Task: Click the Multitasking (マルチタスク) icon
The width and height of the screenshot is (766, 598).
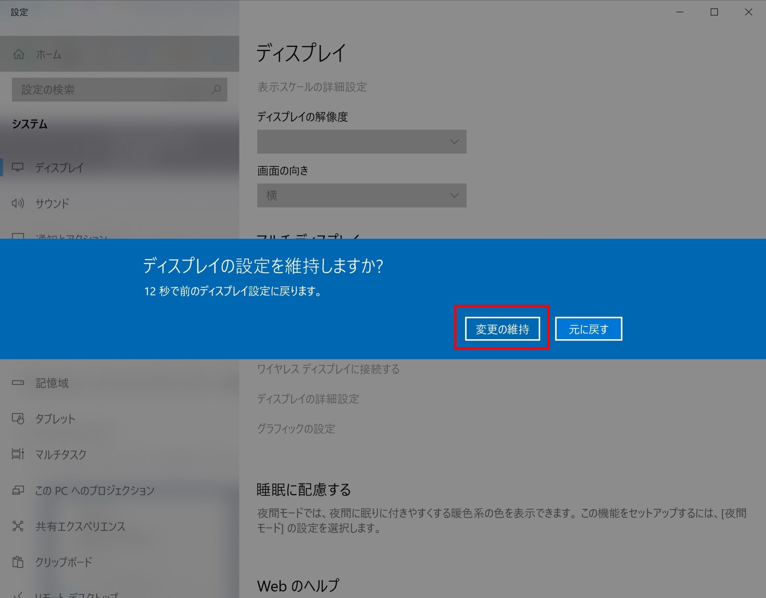Action: point(18,454)
